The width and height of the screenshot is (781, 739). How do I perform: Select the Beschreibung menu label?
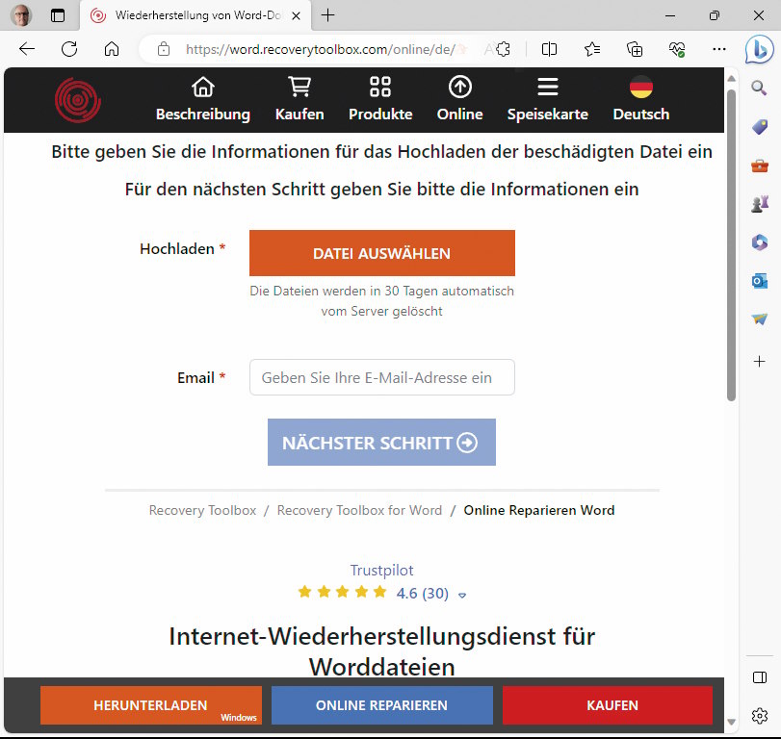[203, 114]
